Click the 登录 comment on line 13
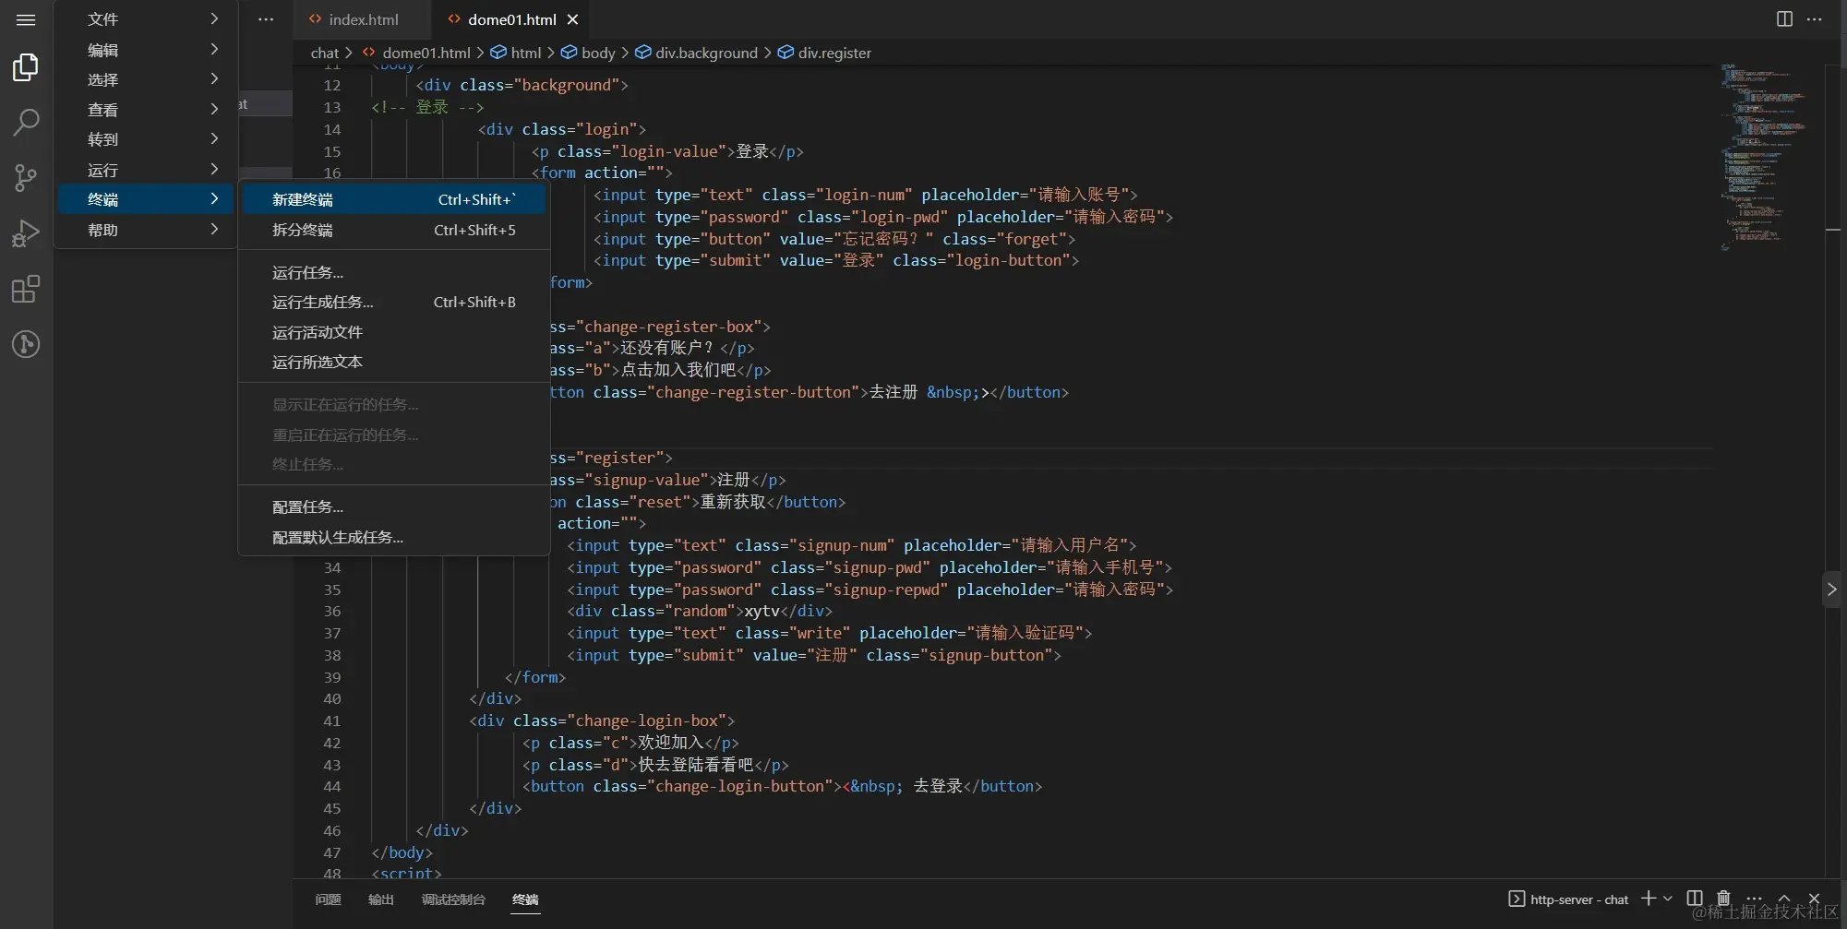 pos(427,107)
